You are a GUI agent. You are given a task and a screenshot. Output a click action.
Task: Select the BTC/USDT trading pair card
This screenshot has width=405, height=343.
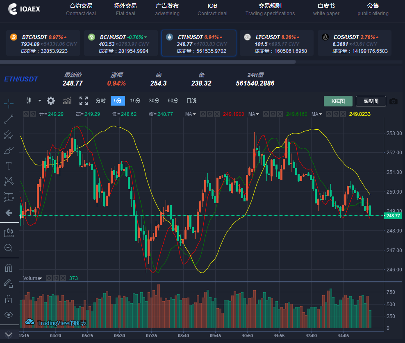point(43,43)
